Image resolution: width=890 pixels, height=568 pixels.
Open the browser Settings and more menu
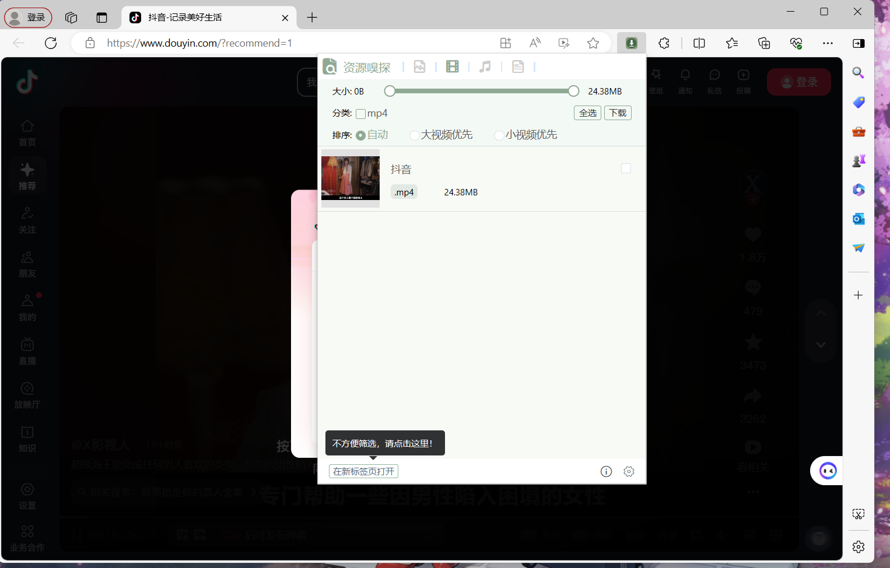pos(828,43)
